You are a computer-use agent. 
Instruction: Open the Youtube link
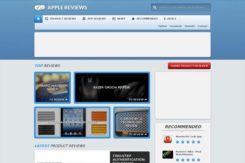pos(189,26)
